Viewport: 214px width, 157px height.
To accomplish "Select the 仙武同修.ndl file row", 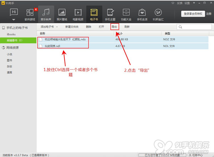I will click(x=123, y=46).
